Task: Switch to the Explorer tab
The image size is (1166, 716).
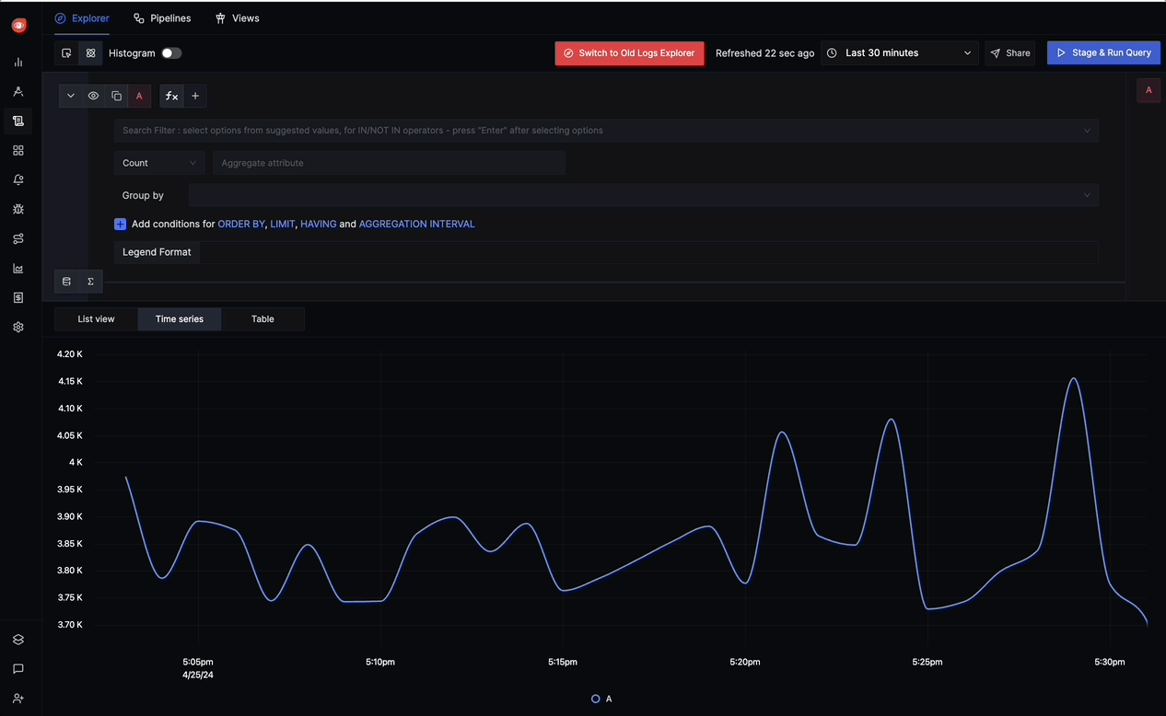Action: point(82,18)
